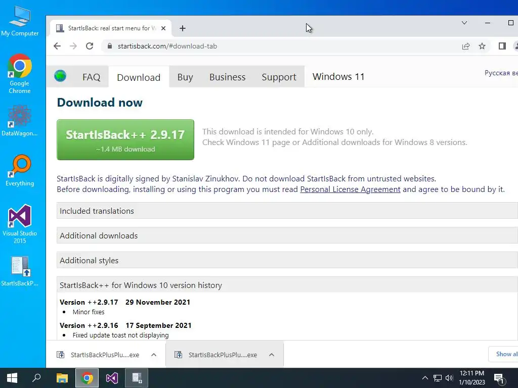Open options arrow for second download
Screen dimensions: 518x388
click(x=272, y=355)
